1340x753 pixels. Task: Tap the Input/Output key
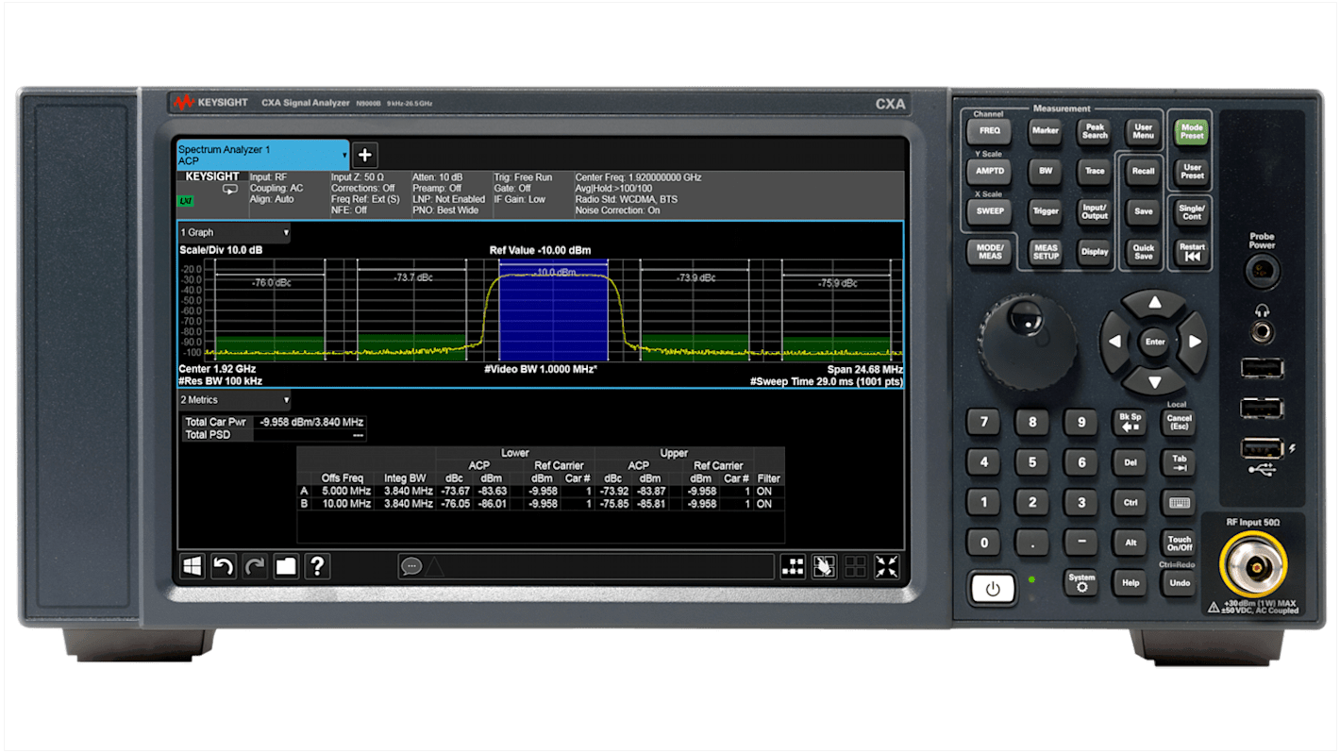pos(1095,211)
